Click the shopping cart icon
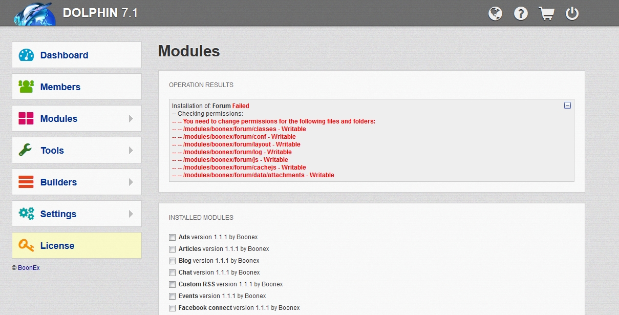Image resolution: width=619 pixels, height=315 pixels. pos(546,13)
